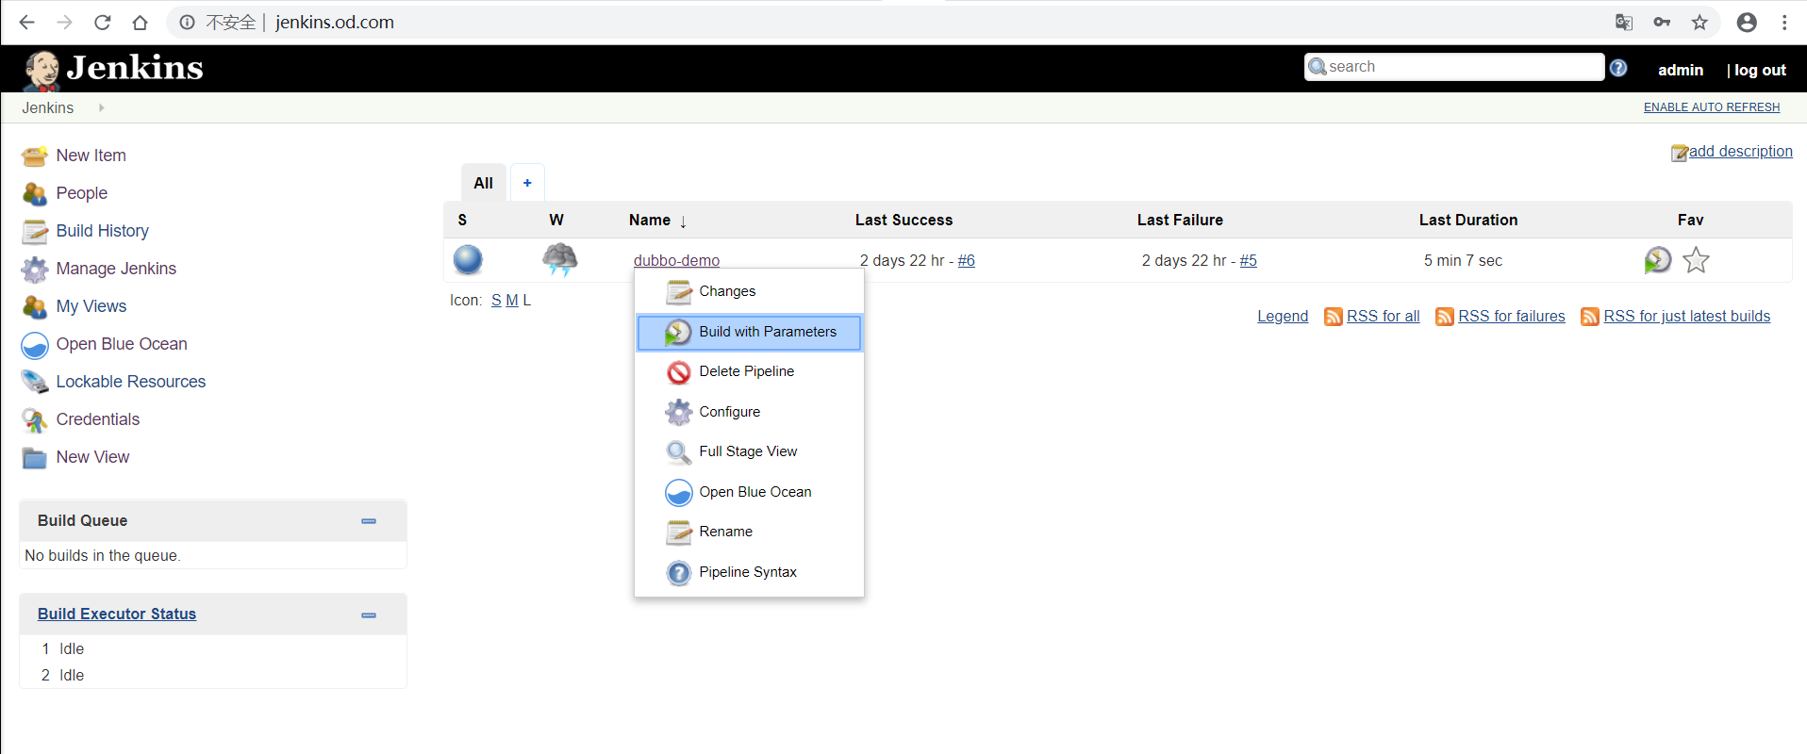The image size is (1807, 754).
Task: Click the Jenkins butler logo
Action: click(x=41, y=70)
